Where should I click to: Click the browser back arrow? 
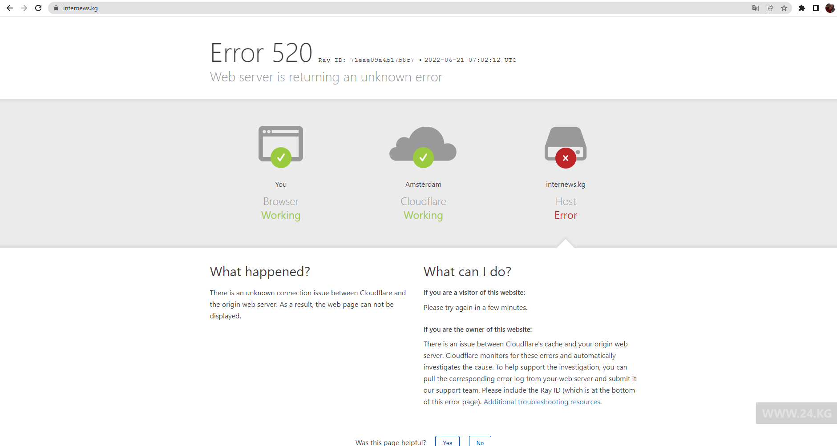(x=10, y=8)
